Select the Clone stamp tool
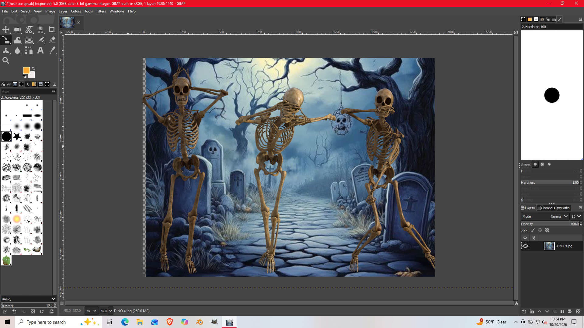Screen dimensions: 584x328 point(6,50)
